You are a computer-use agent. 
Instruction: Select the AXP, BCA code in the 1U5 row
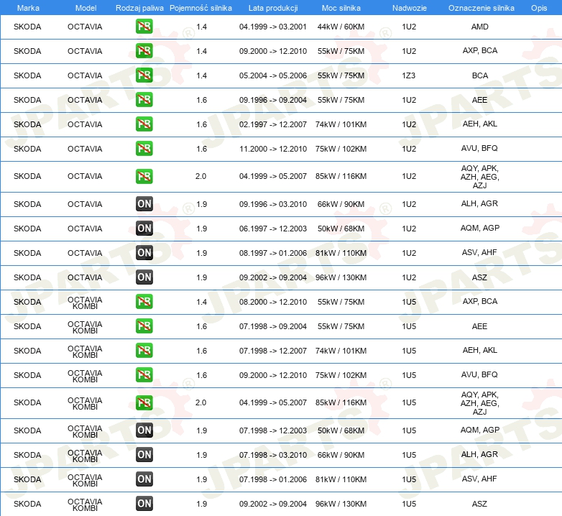pyautogui.click(x=479, y=301)
